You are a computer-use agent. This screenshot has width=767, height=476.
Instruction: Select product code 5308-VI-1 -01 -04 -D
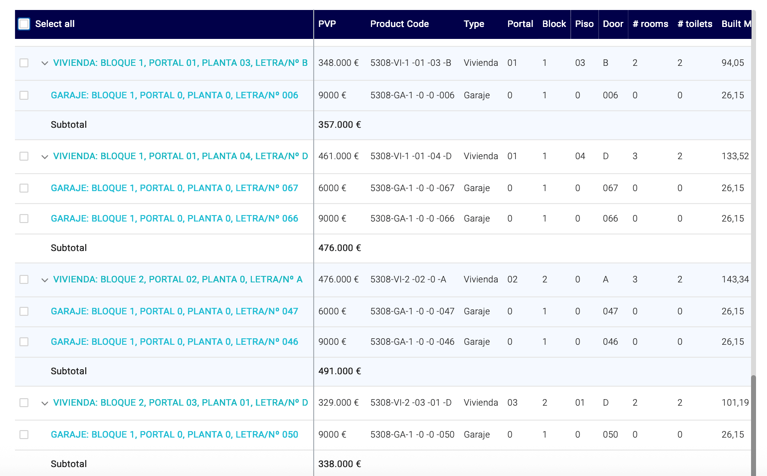[411, 156]
